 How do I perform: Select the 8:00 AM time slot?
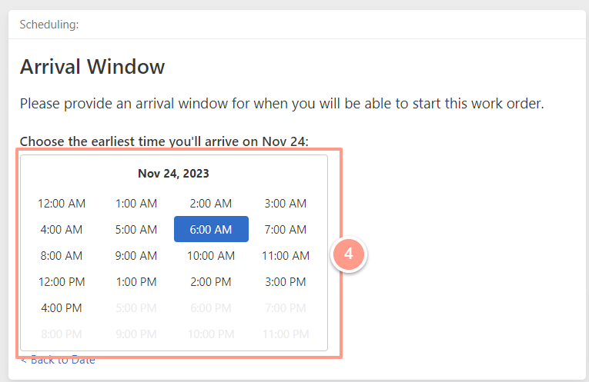pyautogui.click(x=62, y=255)
